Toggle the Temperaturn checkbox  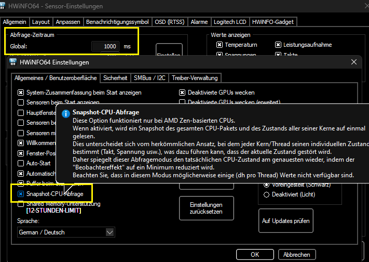click(x=220, y=45)
